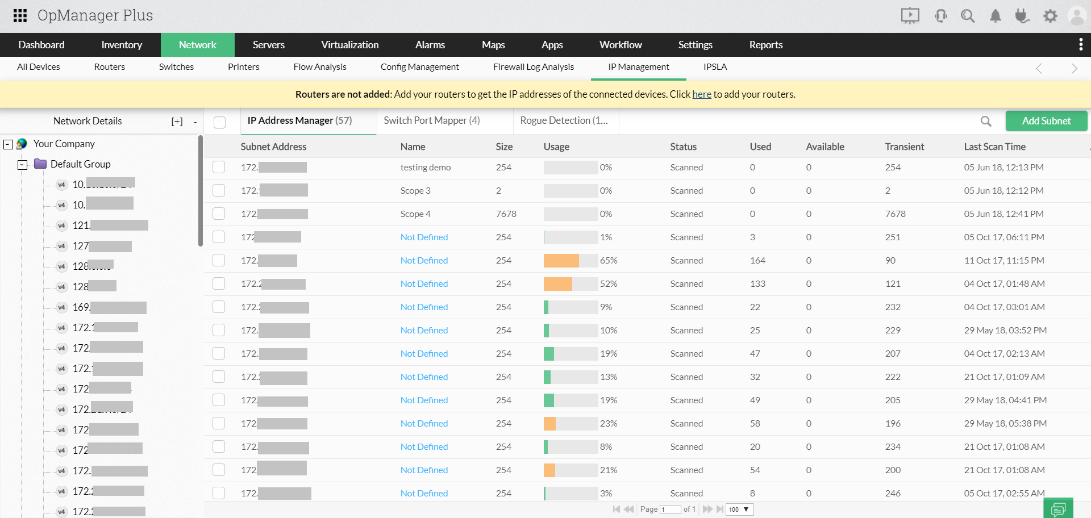This screenshot has width=1091, height=518.
Task: Switch to the Switch Port Mapper tab
Action: [x=432, y=120]
